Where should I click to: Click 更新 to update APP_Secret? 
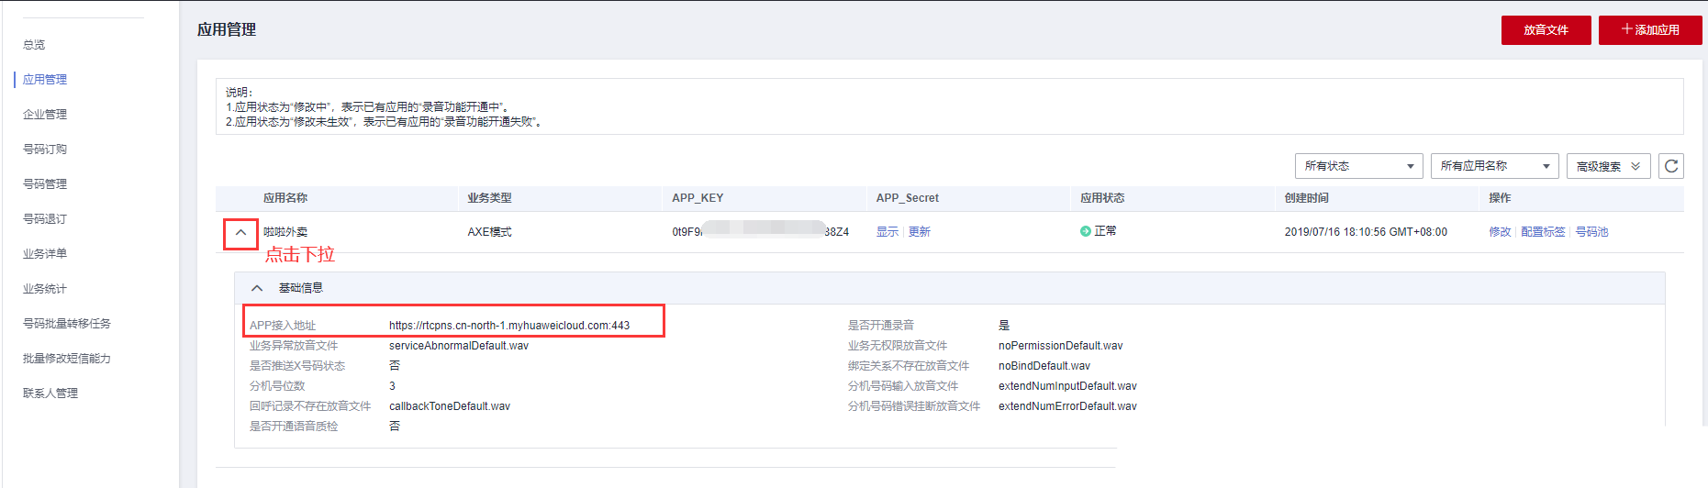pos(919,232)
